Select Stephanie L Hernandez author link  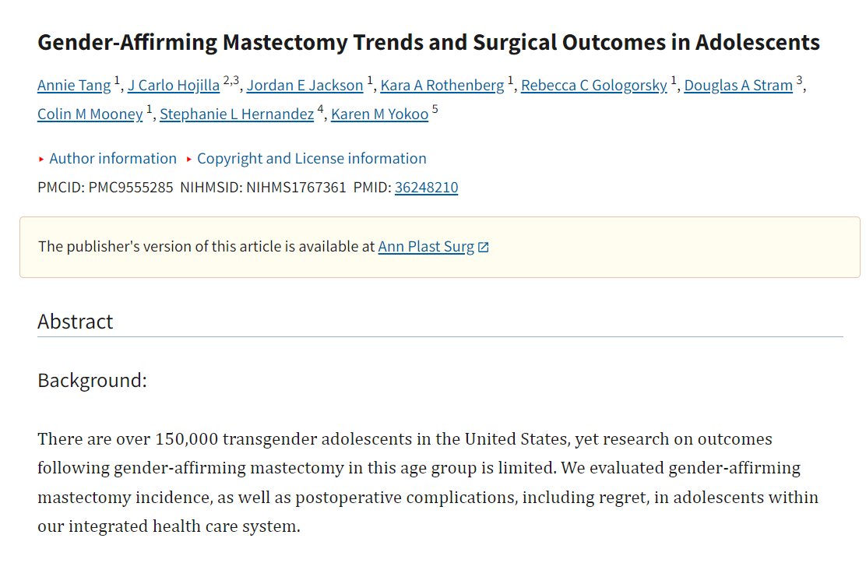[237, 114]
